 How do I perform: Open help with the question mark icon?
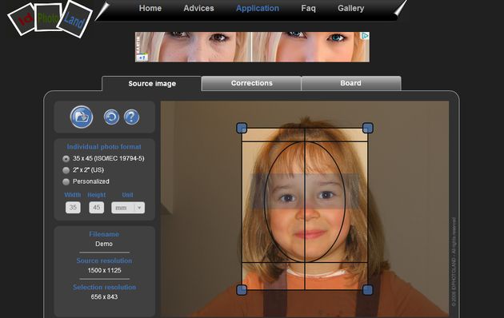point(131,117)
